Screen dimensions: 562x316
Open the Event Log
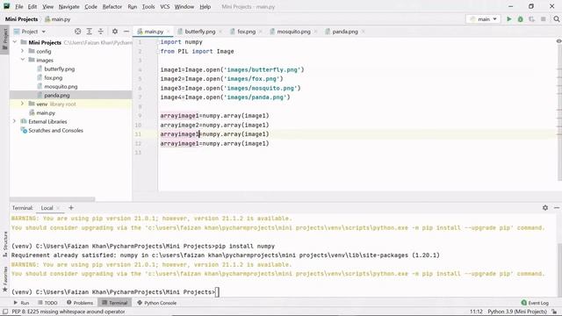535,303
